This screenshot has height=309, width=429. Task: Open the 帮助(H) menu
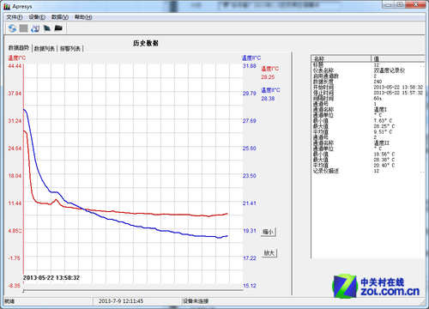click(x=83, y=17)
